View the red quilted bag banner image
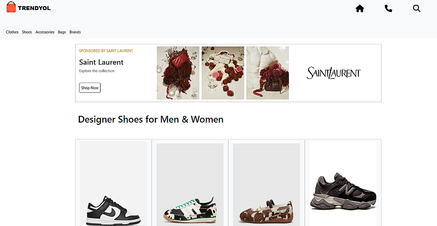437x226 pixels. click(x=178, y=73)
